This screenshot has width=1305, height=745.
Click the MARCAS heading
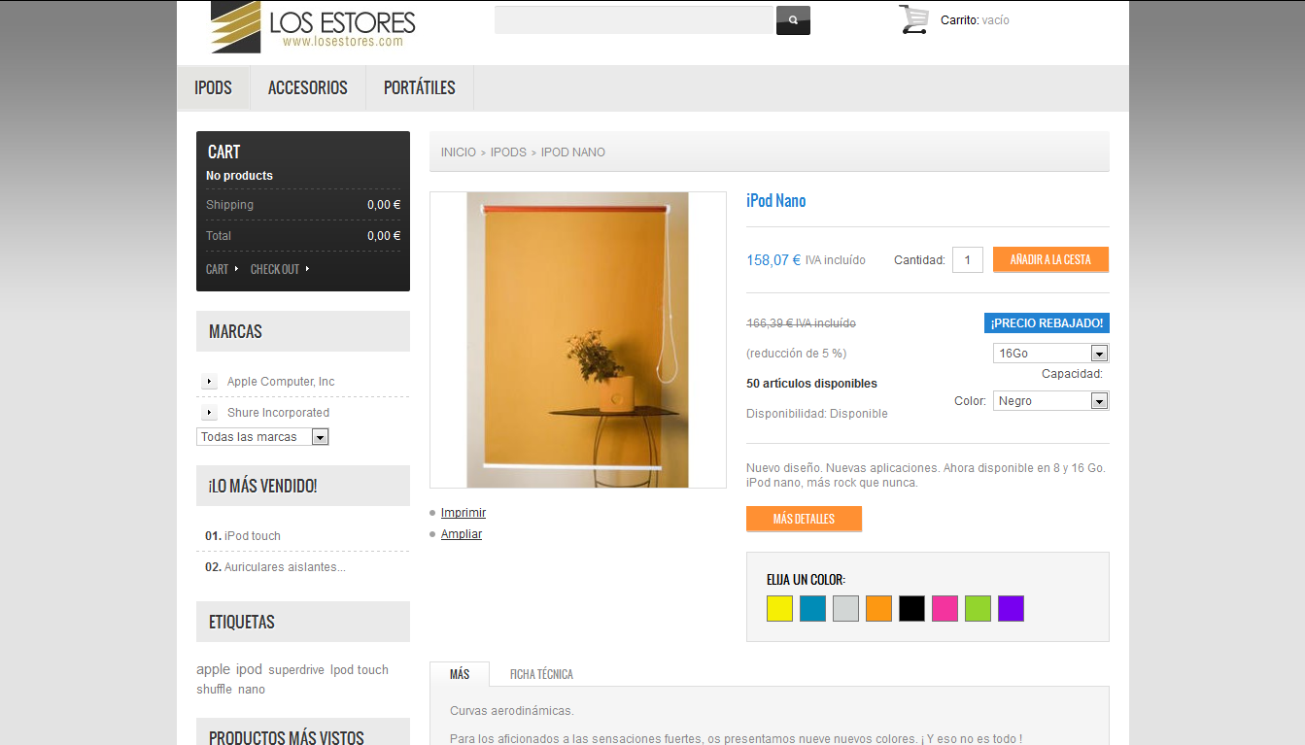pyautogui.click(x=235, y=332)
